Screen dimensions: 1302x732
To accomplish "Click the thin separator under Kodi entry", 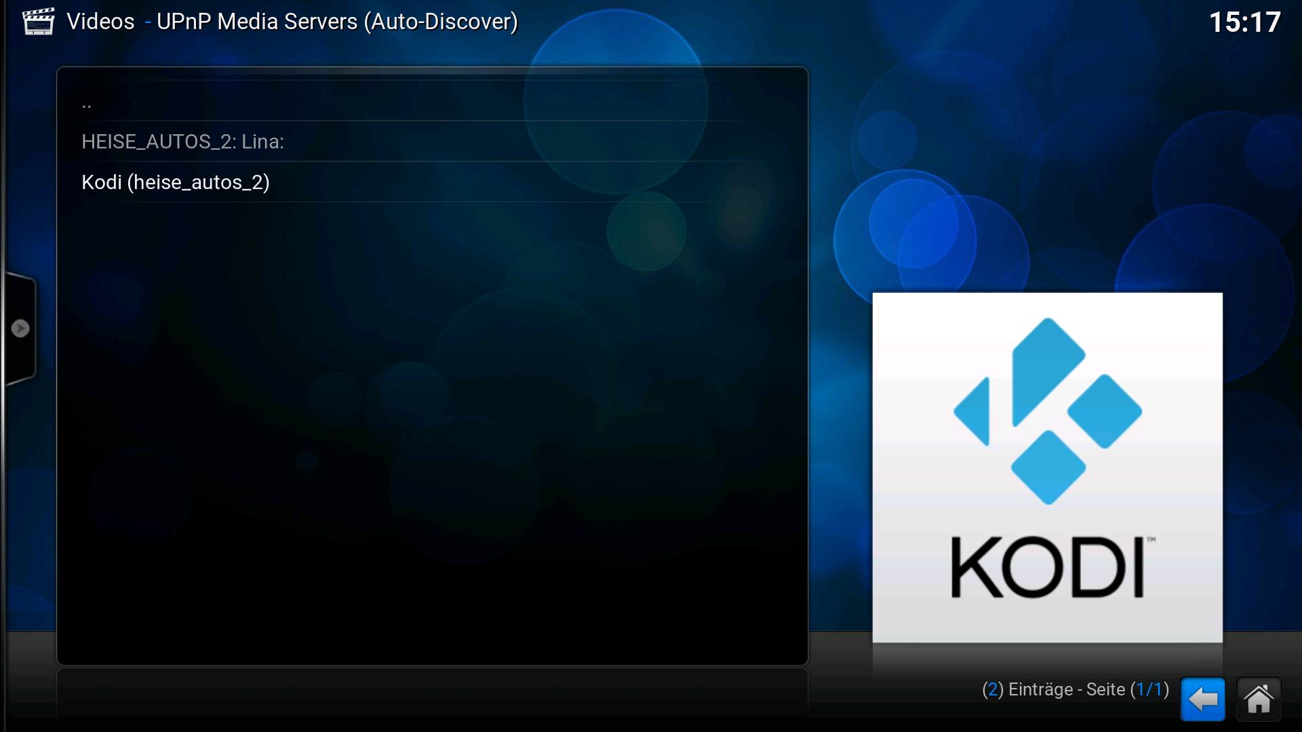I will (x=432, y=202).
